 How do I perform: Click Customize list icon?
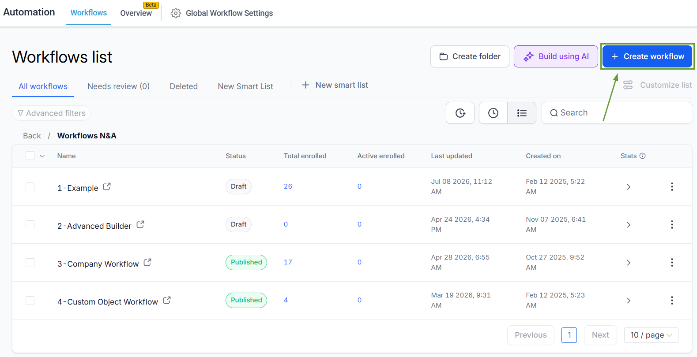pos(628,85)
